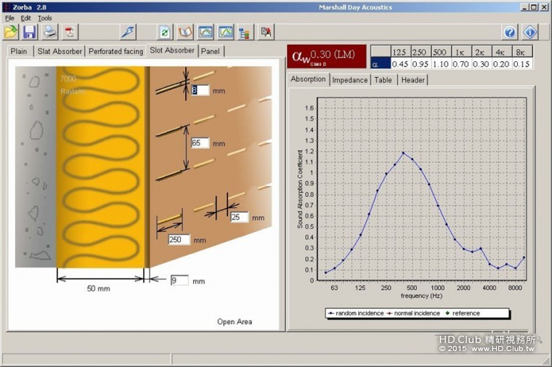This screenshot has height=367, width=552.
Task: View the Table tab
Action: point(383,80)
